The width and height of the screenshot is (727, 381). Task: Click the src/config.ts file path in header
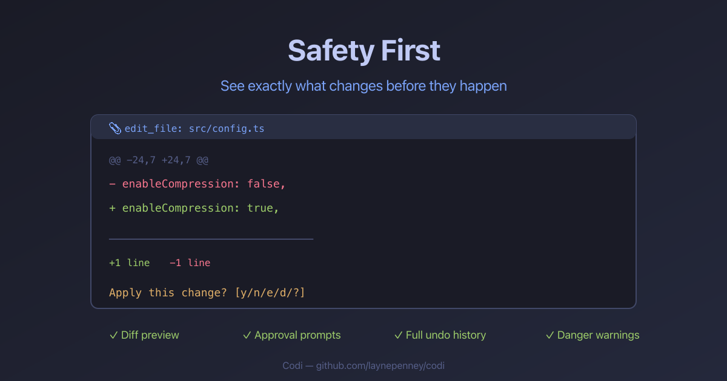tap(226, 129)
